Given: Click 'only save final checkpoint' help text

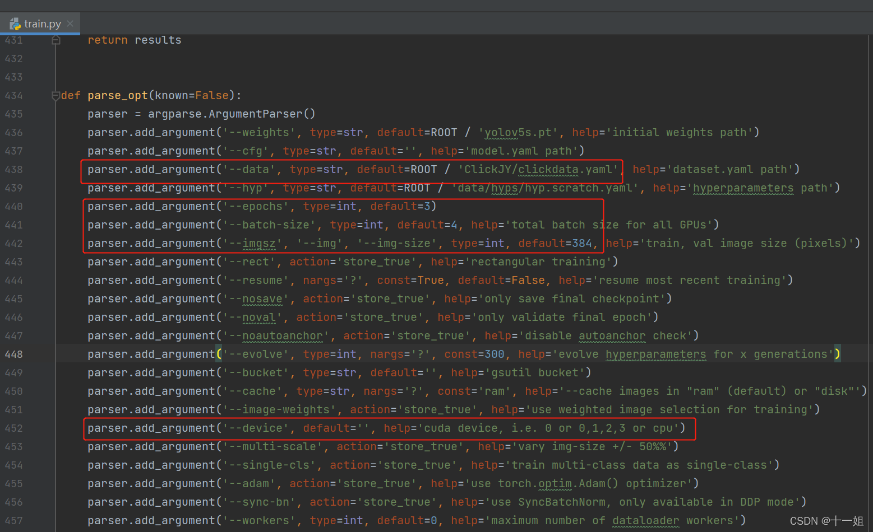Looking at the screenshot, I should 572,299.
